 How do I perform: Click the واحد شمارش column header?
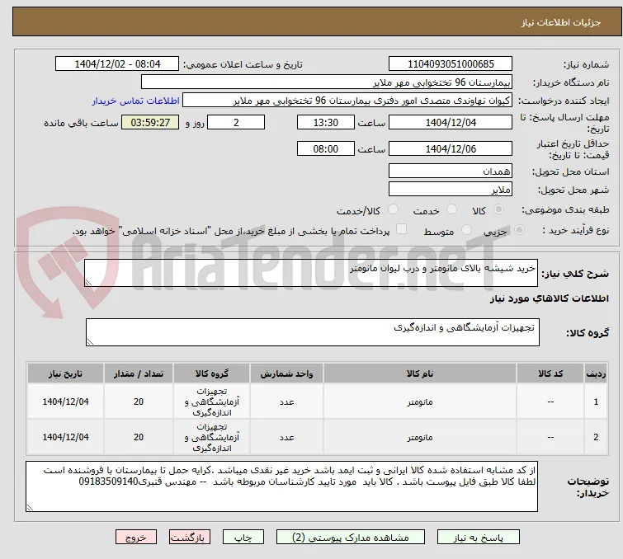[x=286, y=373]
